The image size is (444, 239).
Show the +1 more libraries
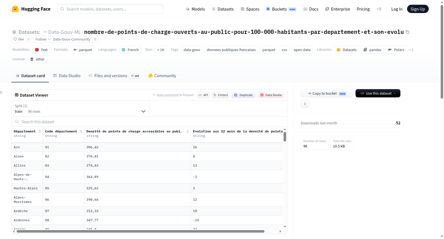(411, 50)
